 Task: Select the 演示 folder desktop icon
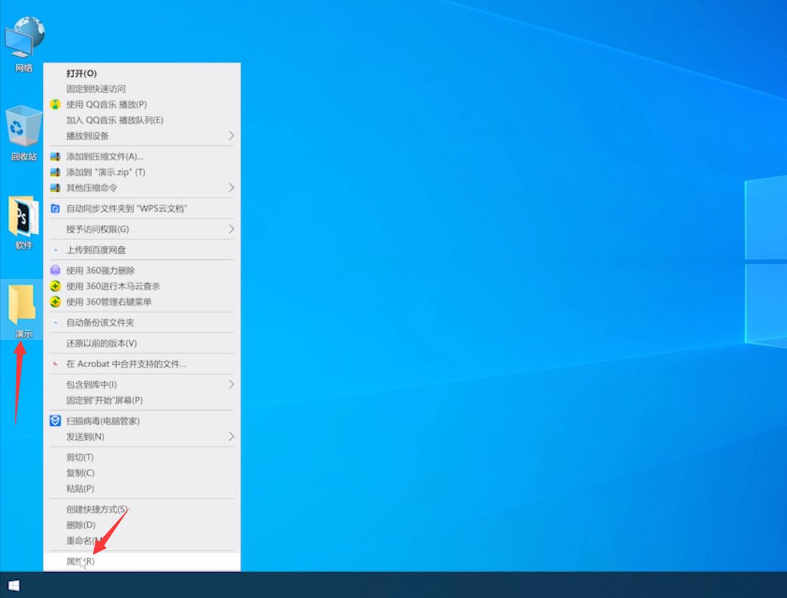coord(23,310)
